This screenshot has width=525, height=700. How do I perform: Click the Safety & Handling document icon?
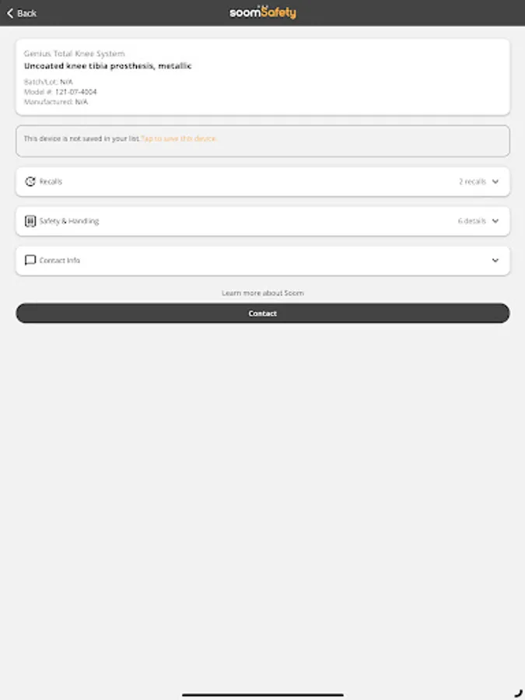click(30, 221)
